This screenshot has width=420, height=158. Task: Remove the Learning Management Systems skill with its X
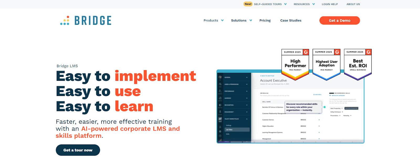point(319,132)
